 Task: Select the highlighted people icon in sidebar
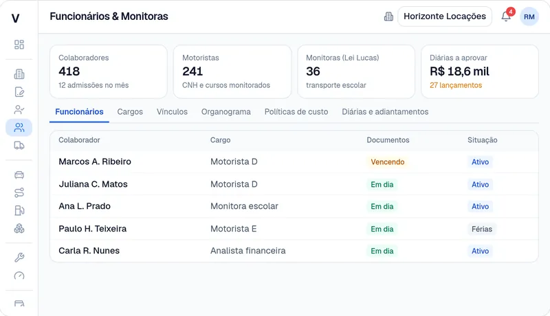[x=19, y=128]
